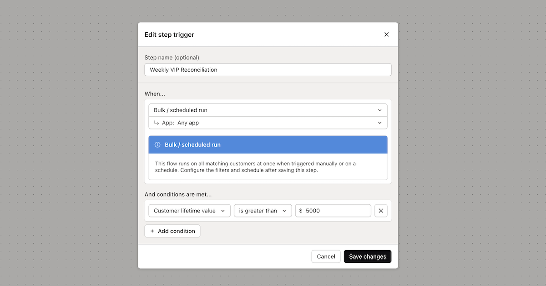This screenshot has height=286, width=546.
Task: Open the trigger type dropdown
Action: [x=268, y=110]
